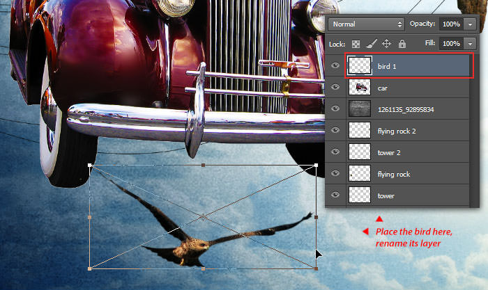Click the top-right transform handle

click(x=317, y=166)
